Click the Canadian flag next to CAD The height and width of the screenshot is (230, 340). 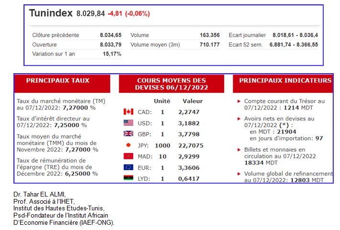[x=128, y=112]
